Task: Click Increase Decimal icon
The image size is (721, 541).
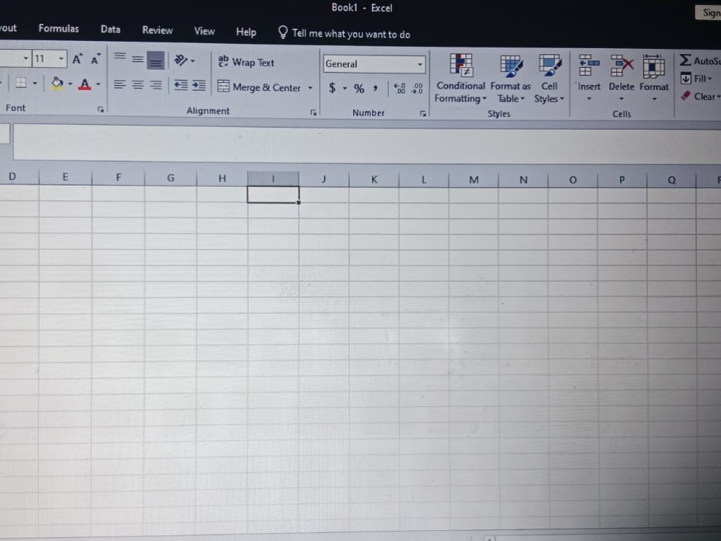Action: click(399, 88)
